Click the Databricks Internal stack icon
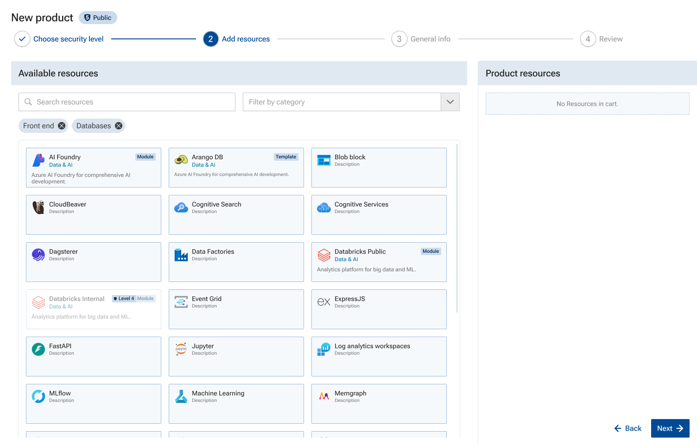 pyautogui.click(x=38, y=302)
